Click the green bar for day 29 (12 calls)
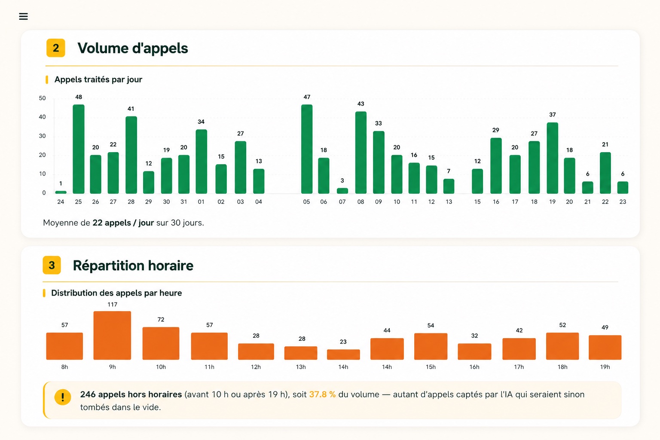The width and height of the screenshot is (660, 440). click(x=149, y=183)
